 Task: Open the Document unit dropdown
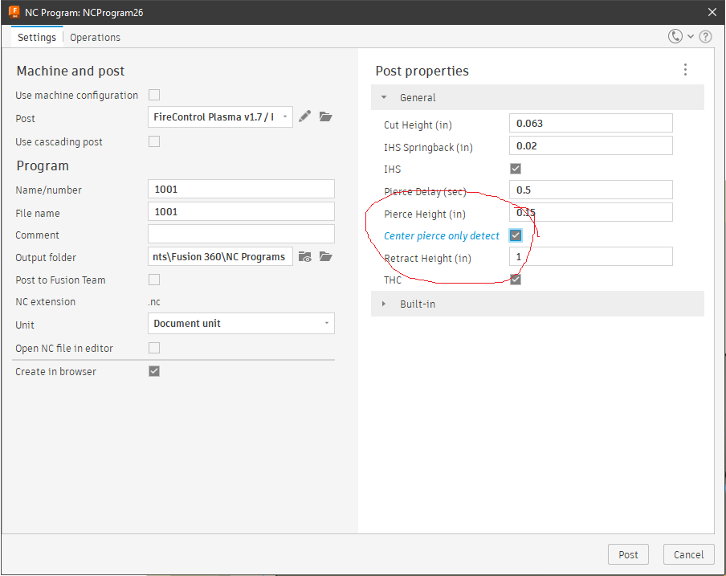pyautogui.click(x=241, y=324)
